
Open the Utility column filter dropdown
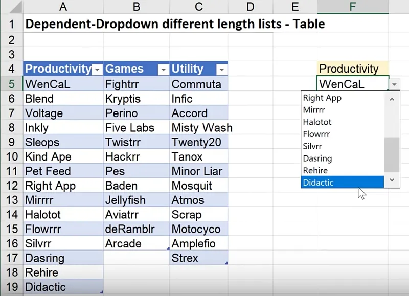pyautogui.click(x=222, y=70)
